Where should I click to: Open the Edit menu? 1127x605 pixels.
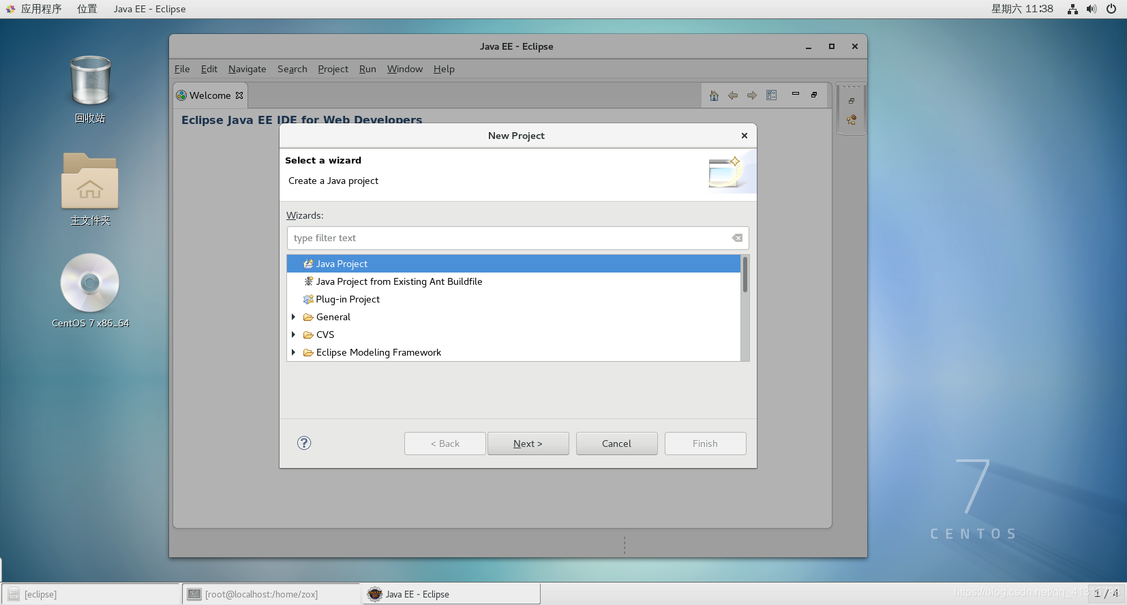pyautogui.click(x=209, y=69)
